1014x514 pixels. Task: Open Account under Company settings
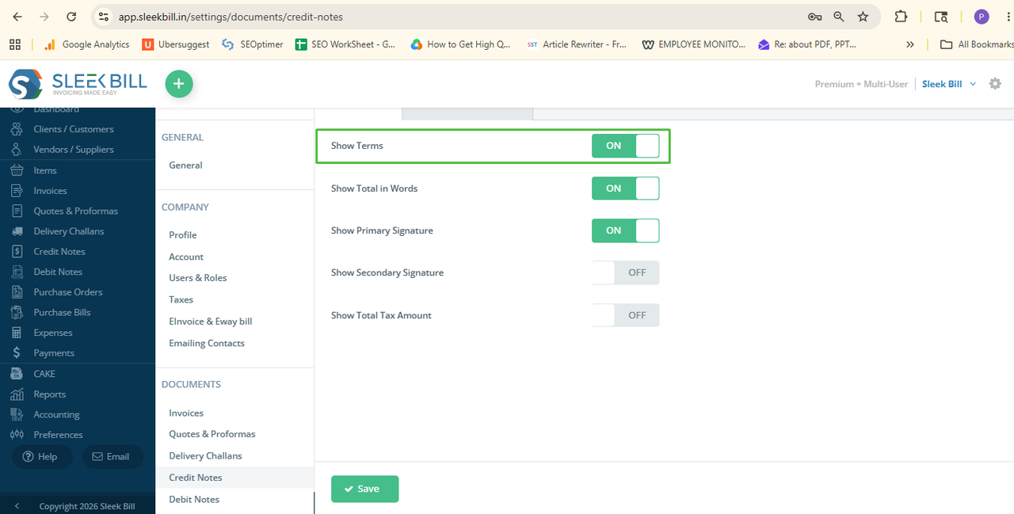click(186, 257)
